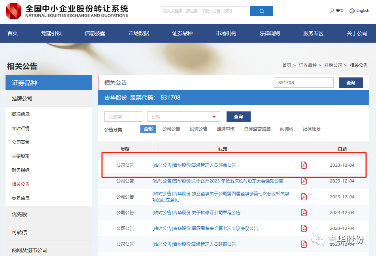Filter by 问询函 category
The width and height of the screenshot is (376, 256).
287,129
